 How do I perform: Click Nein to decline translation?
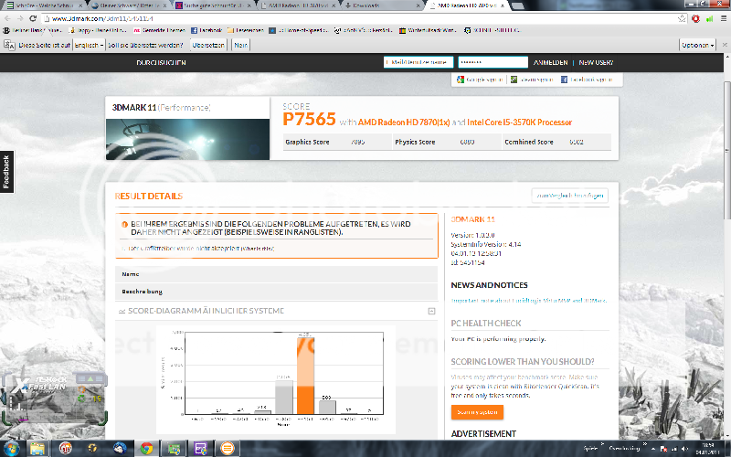click(240, 45)
